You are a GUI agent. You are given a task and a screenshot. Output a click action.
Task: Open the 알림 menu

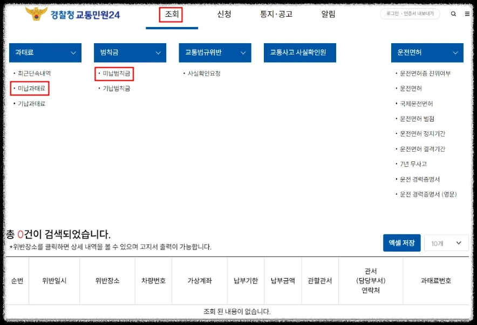[x=328, y=15]
